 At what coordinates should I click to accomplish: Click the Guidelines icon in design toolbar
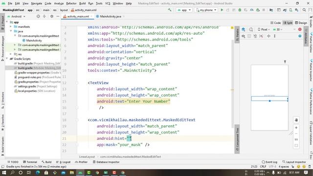click(x=268, y=36)
